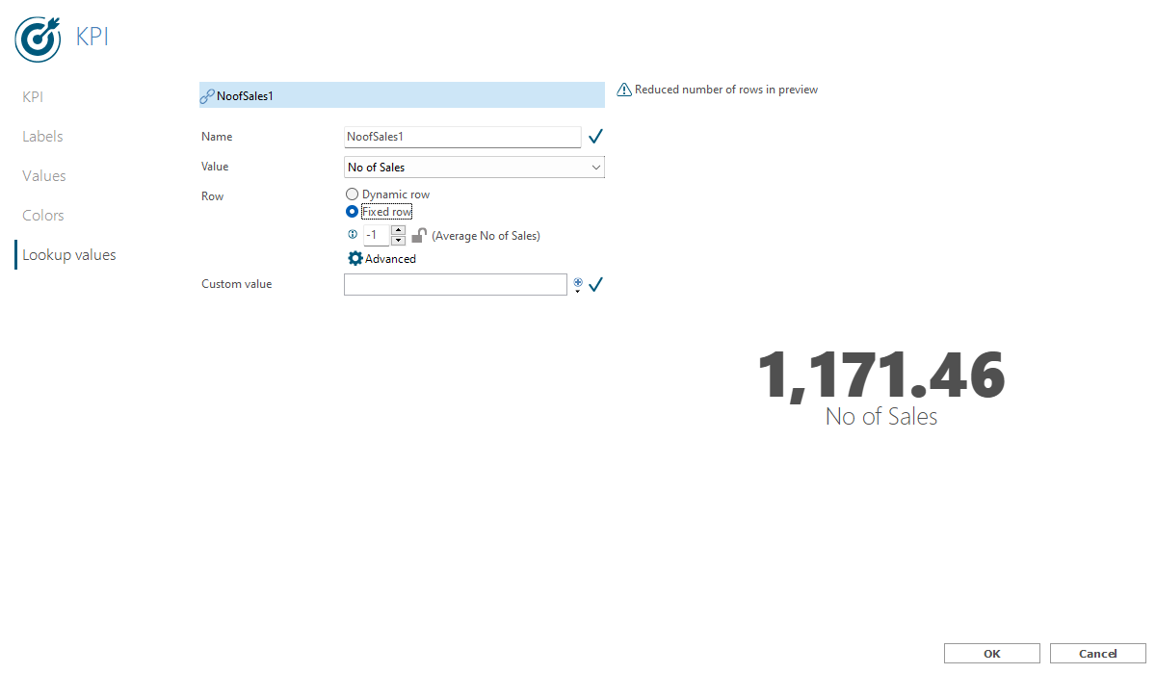Click the Reduced number of rows in preview text

click(726, 90)
